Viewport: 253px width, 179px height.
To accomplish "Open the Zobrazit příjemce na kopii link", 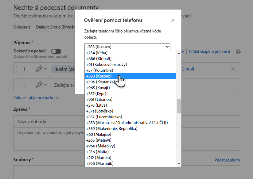I will (36, 98).
